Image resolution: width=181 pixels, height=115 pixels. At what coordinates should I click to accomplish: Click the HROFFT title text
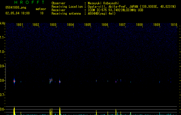(x=29, y=2)
